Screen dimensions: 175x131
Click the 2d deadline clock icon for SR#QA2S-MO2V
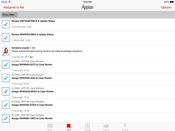(x=25, y=97)
